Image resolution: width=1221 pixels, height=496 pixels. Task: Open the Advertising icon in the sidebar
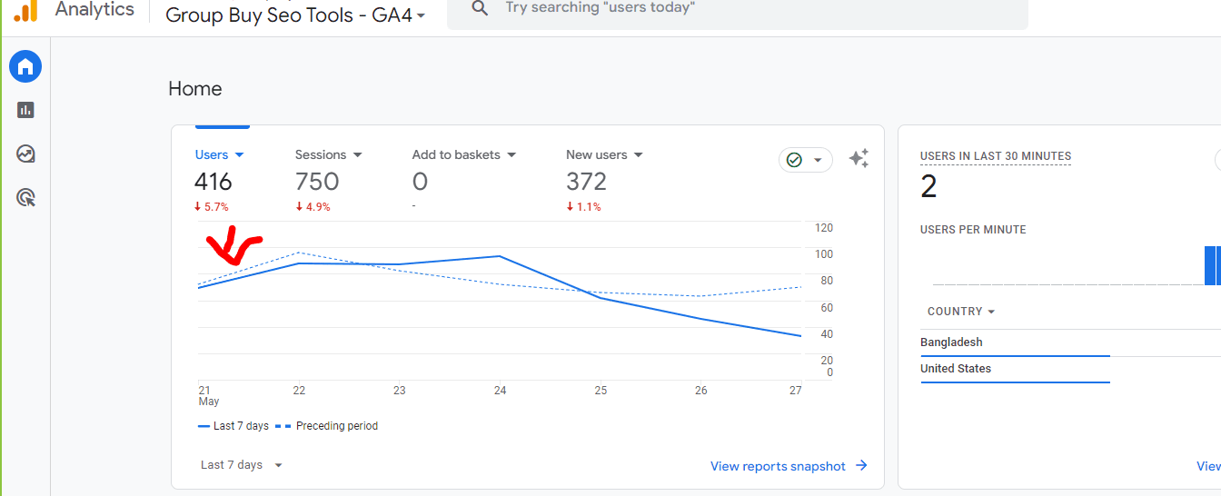click(x=25, y=197)
